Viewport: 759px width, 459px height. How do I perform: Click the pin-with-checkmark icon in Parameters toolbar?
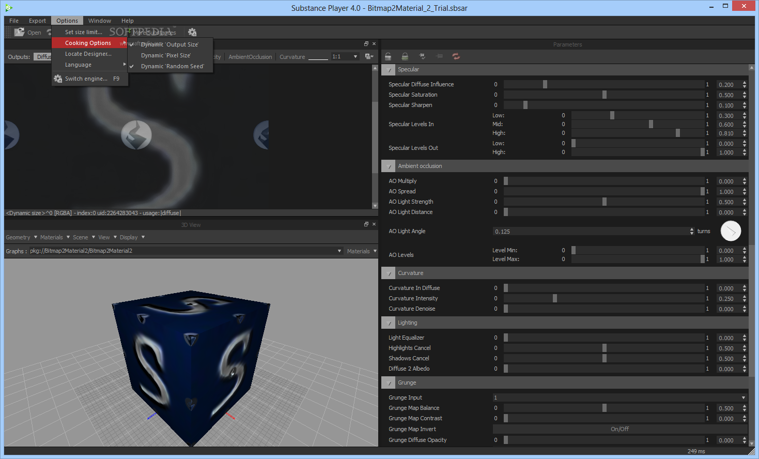[422, 56]
